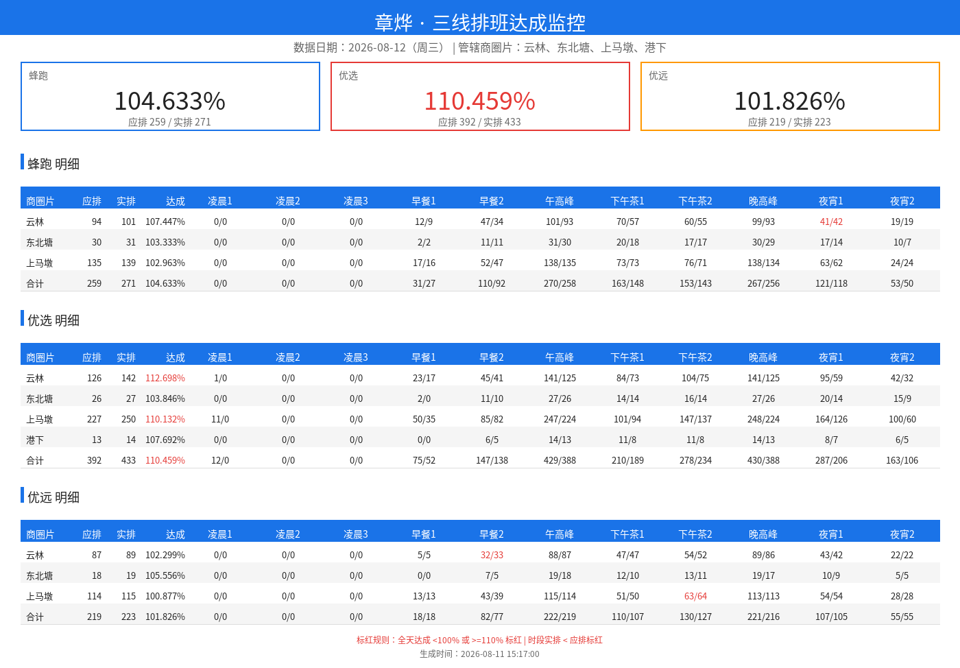960x668 pixels.
Task: Click the 429/388 total in 优选 合计 row
Action: click(560, 460)
